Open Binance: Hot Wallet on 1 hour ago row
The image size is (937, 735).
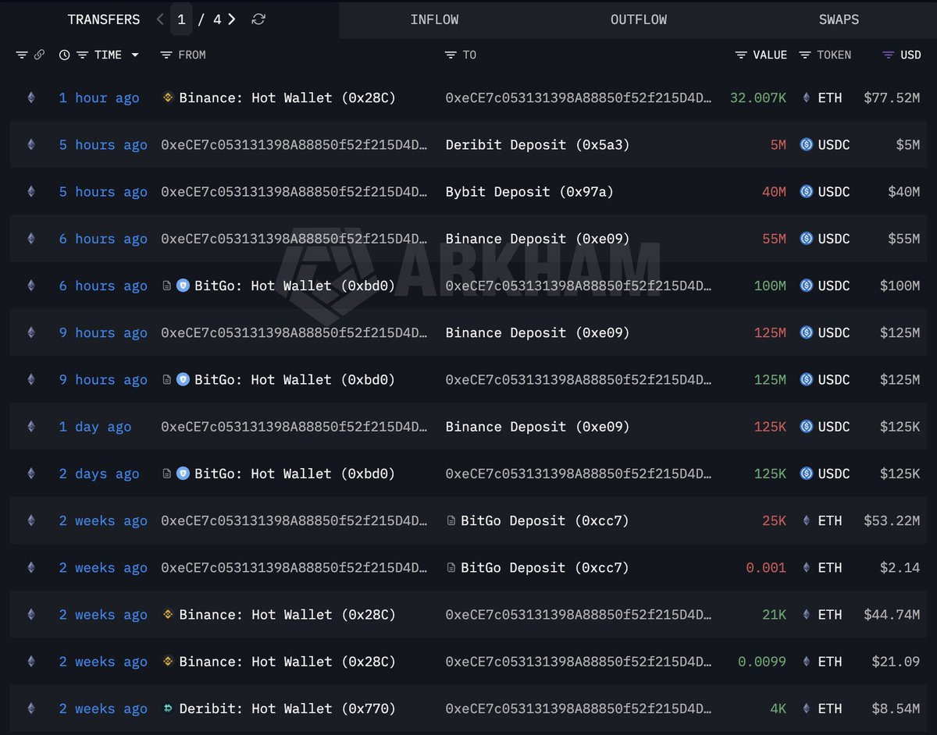tap(287, 98)
